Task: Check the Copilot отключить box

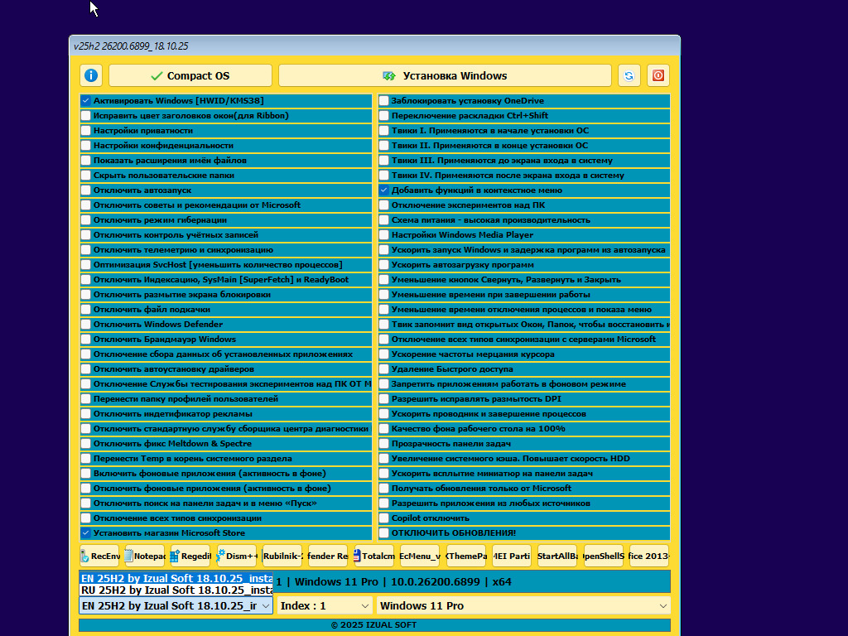Action: pyautogui.click(x=384, y=518)
